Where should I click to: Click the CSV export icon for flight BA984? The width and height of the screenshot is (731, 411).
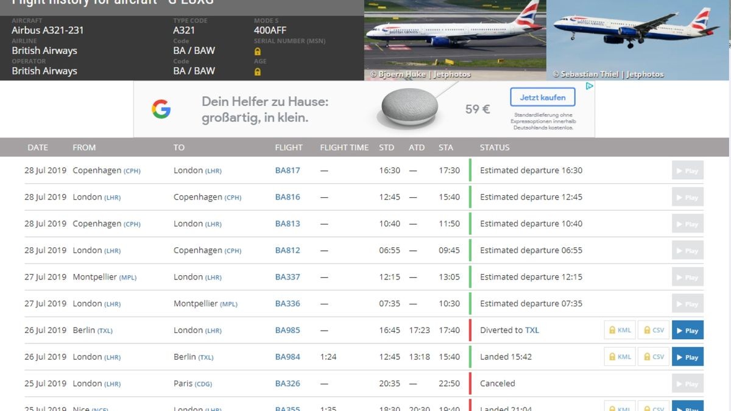point(653,356)
